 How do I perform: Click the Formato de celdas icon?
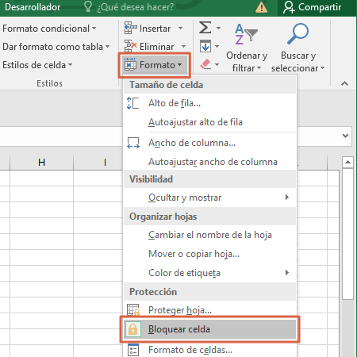click(x=133, y=350)
